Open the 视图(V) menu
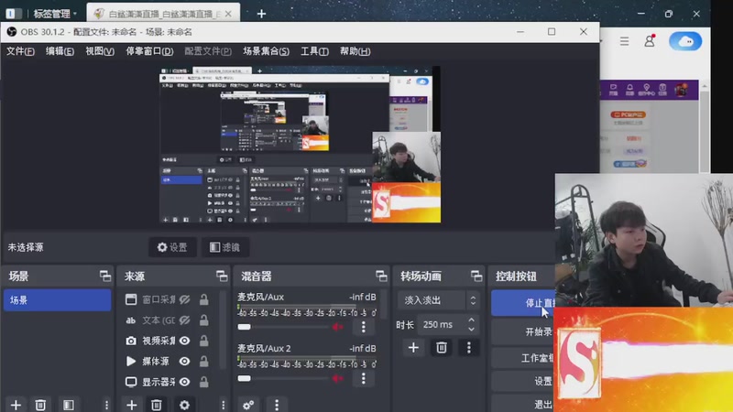This screenshot has height=412, width=733. coord(100,51)
